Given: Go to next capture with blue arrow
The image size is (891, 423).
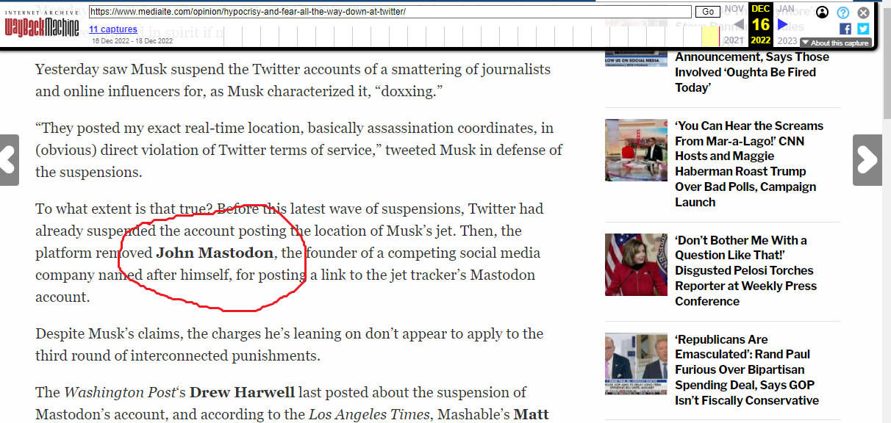Looking at the screenshot, I should 783,25.
